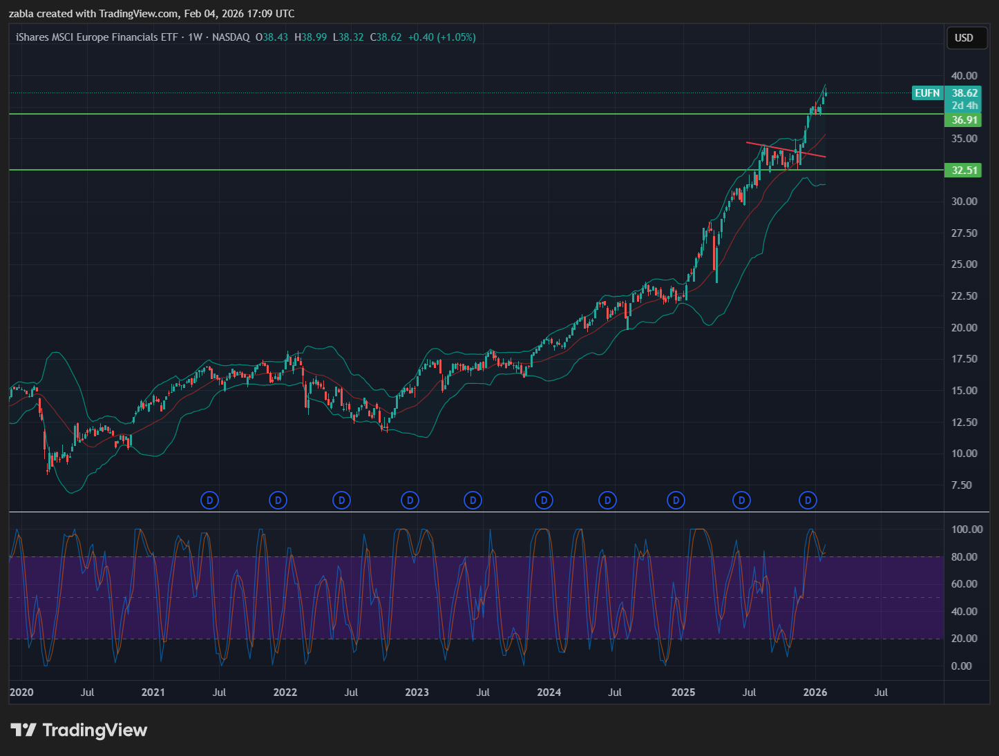This screenshot has height=756, width=999.
Task: Click the 38.62 current price label
Action: pyautogui.click(x=964, y=93)
